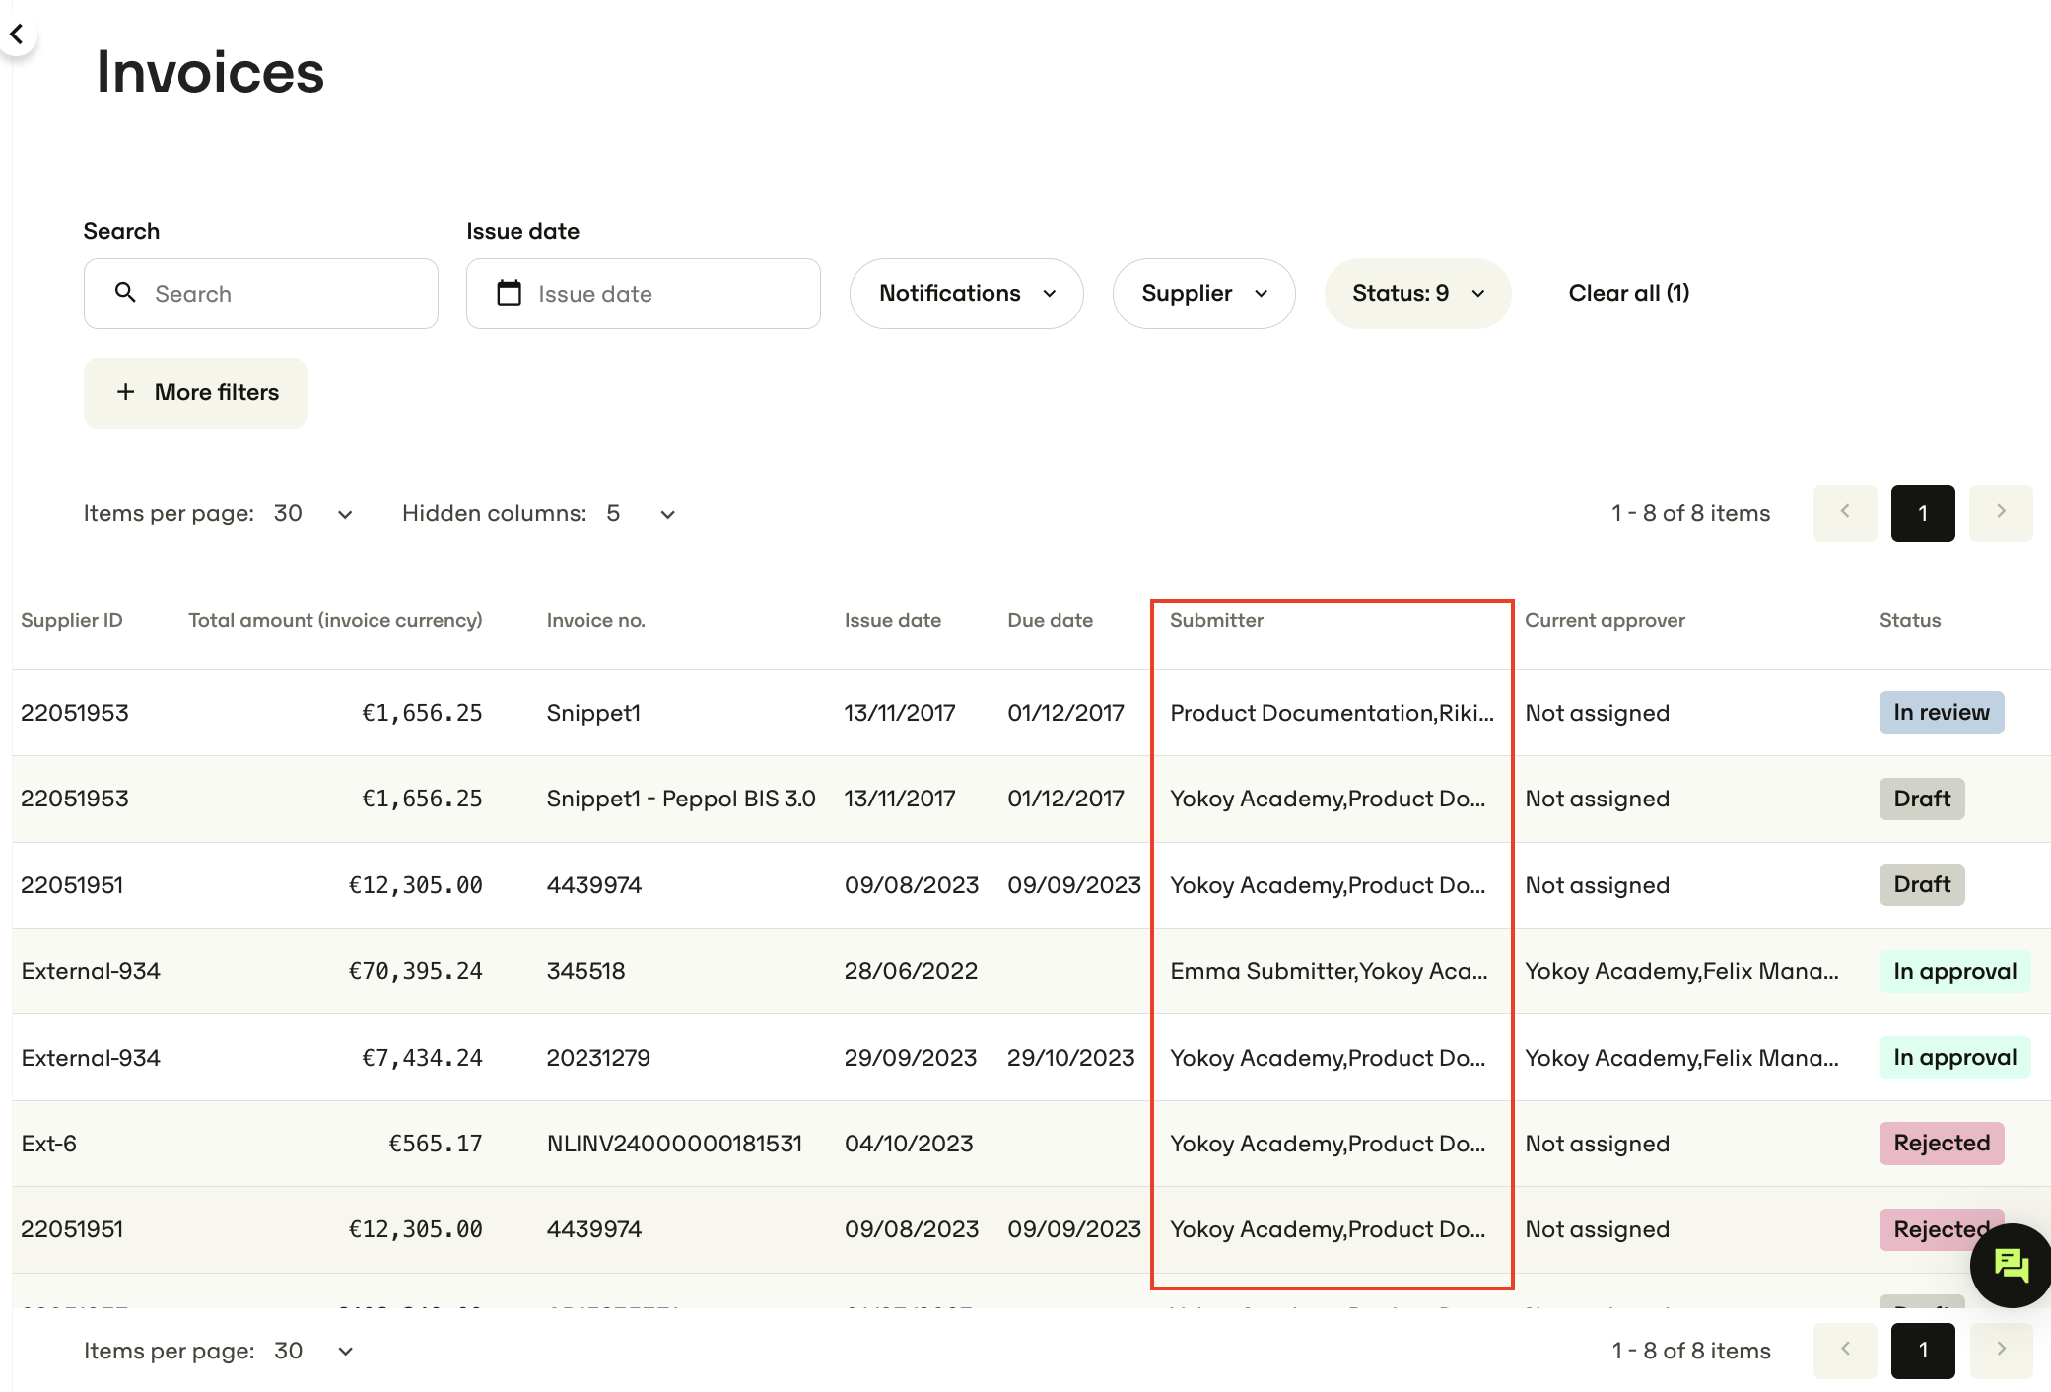Click Supplier ID Ext-6
2051x1392 pixels.
tap(48, 1144)
